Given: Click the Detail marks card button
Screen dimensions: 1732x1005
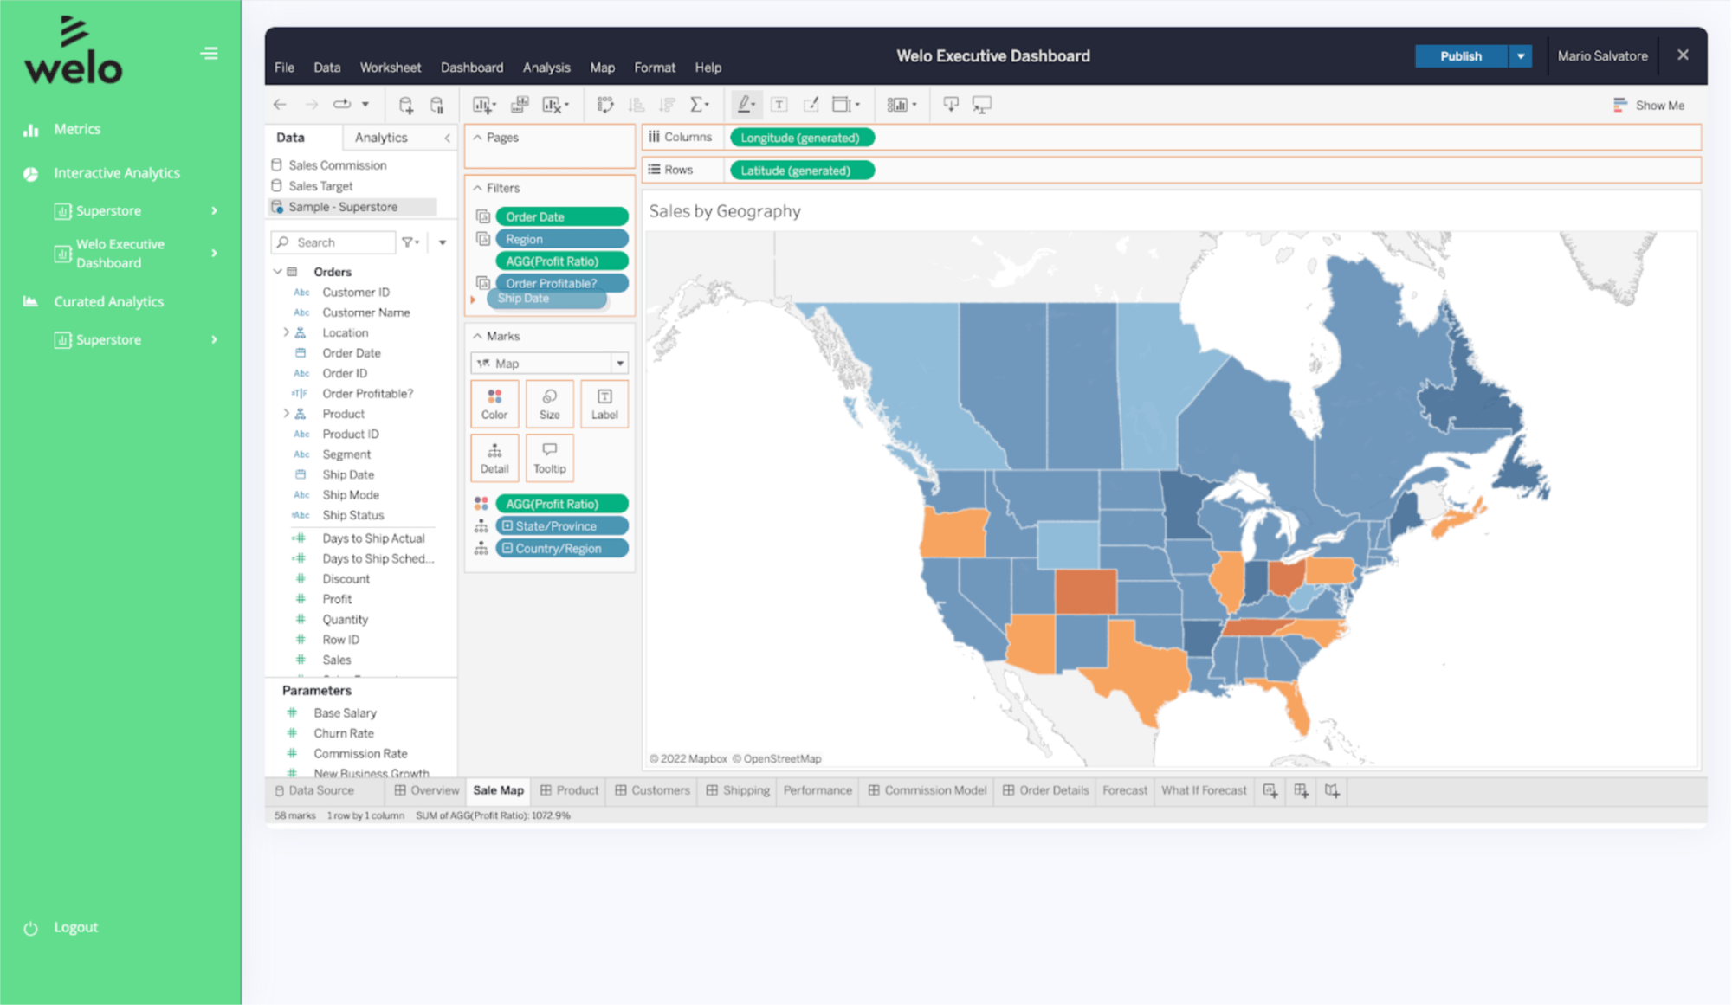Looking at the screenshot, I should 494,457.
